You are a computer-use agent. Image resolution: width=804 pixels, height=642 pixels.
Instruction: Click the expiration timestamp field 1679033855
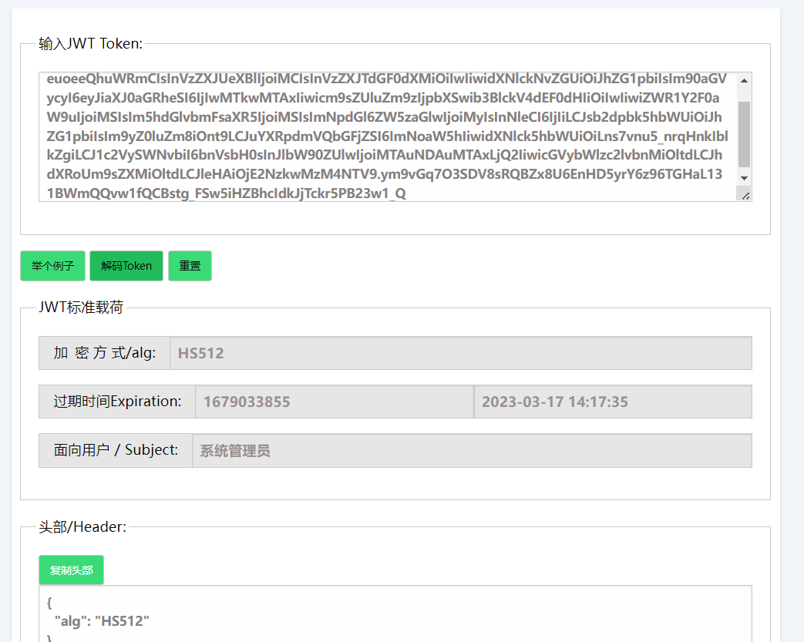(334, 402)
